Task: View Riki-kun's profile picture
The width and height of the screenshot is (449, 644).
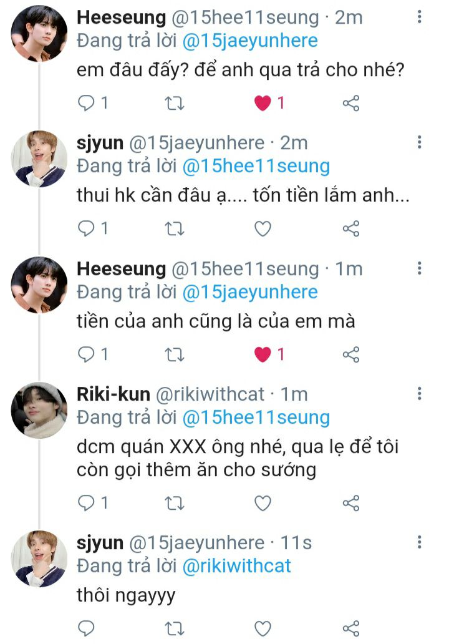Action: [x=39, y=411]
